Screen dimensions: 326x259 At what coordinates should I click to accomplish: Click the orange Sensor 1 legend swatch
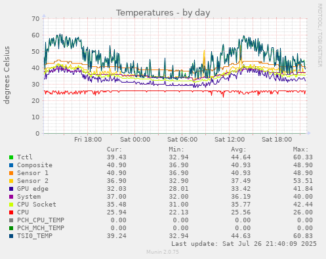click(x=11, y=173)
